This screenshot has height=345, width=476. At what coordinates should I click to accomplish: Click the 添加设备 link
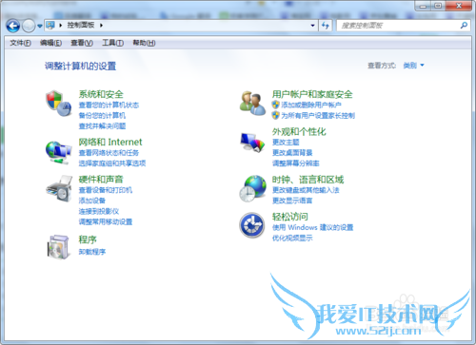92,201
